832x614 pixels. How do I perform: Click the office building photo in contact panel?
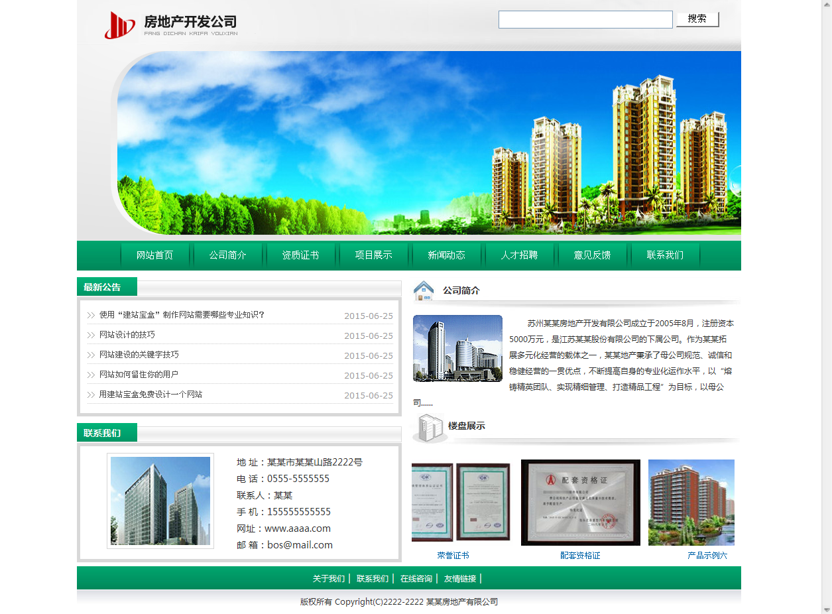(160, 501)
